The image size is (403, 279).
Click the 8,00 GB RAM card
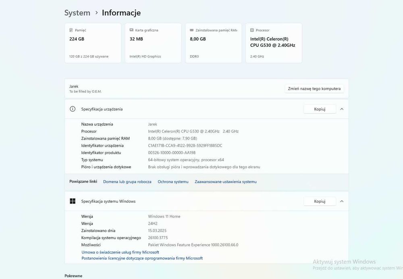pos(214,43)
